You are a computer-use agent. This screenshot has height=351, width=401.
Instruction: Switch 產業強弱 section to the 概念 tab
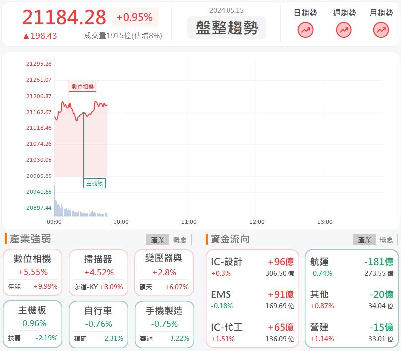tap(179, 239)
